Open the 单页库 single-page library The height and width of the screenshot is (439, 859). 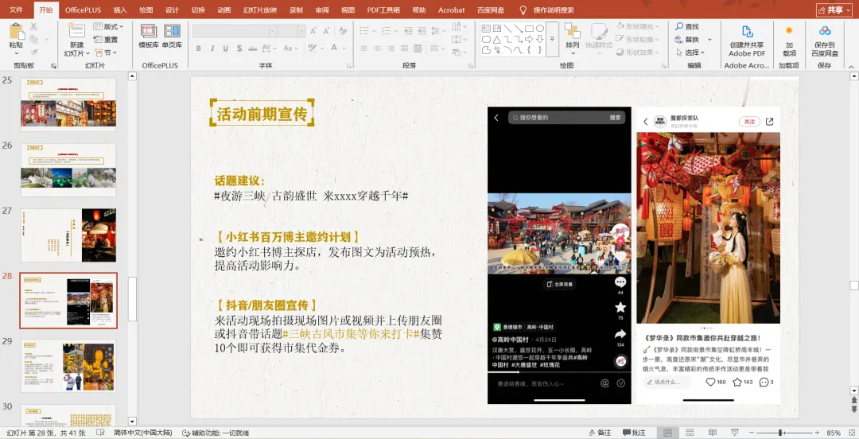pyautogui.click(x=172, y=36)
